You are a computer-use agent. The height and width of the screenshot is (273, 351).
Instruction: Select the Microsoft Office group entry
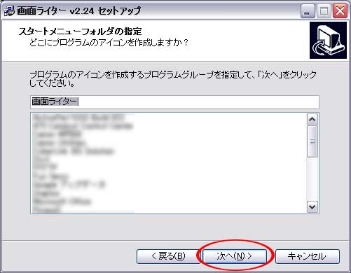click(x=62, y=202)
